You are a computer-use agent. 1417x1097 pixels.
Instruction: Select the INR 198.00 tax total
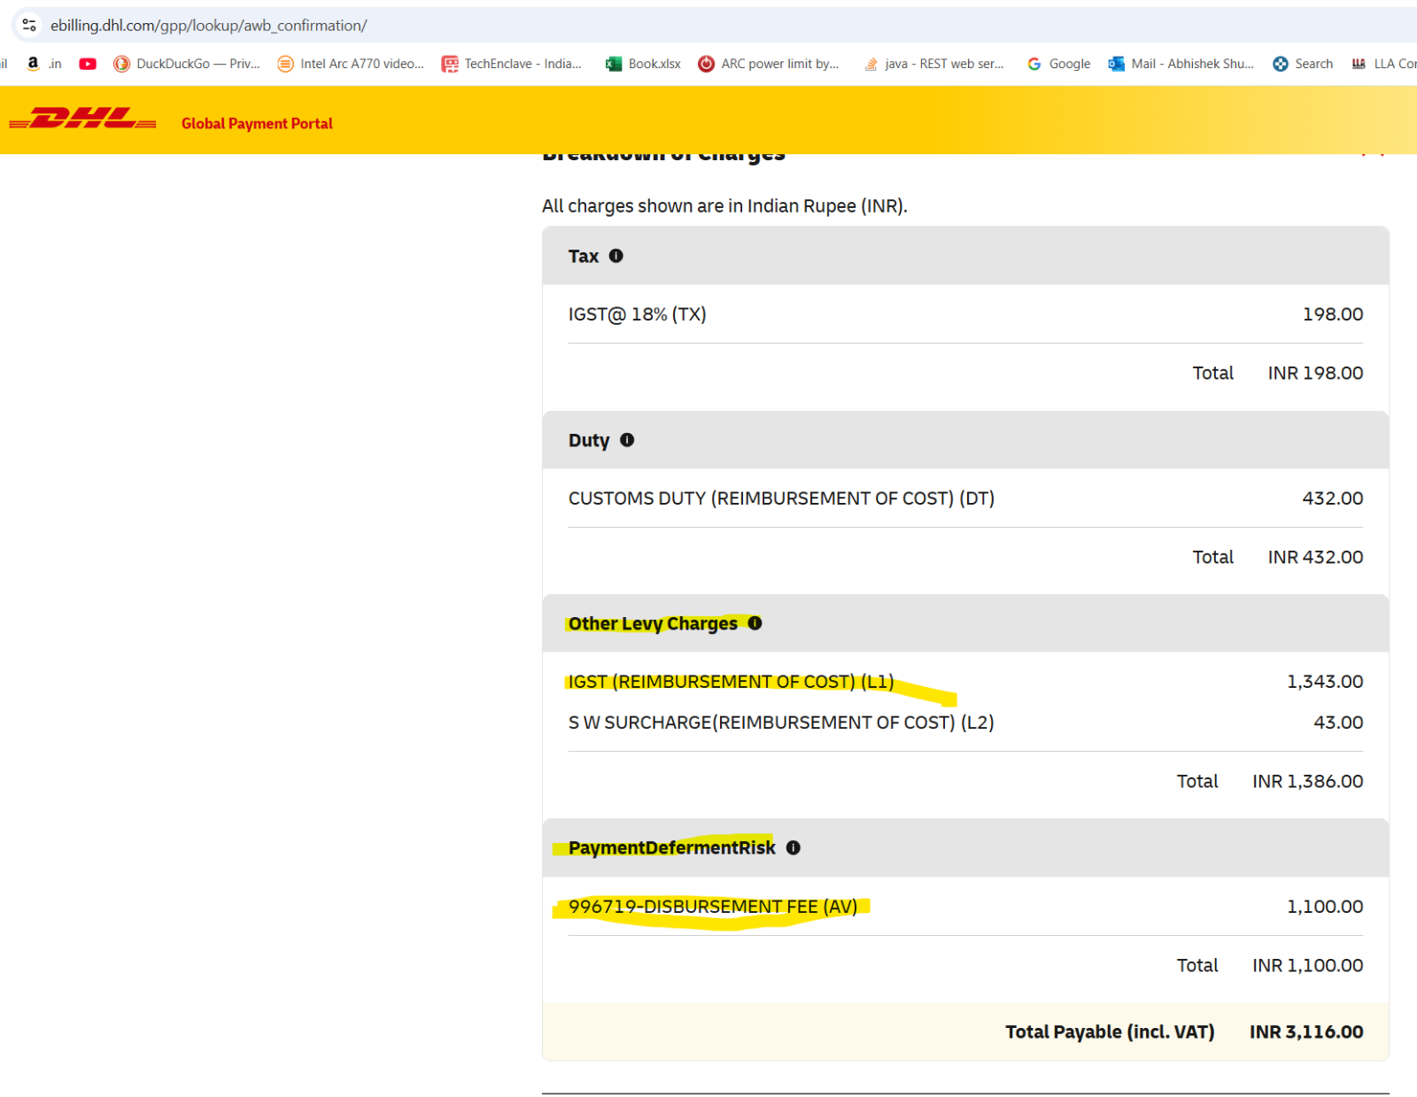[x=1315, y=373]
